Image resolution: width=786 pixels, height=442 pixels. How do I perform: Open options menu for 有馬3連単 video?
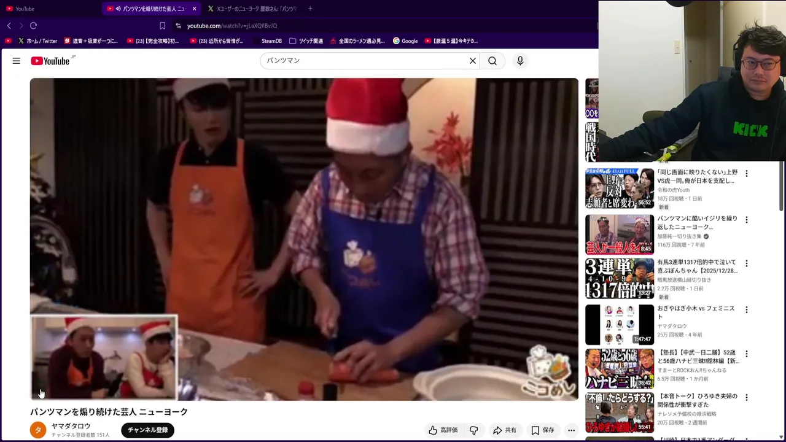[747, 263]
